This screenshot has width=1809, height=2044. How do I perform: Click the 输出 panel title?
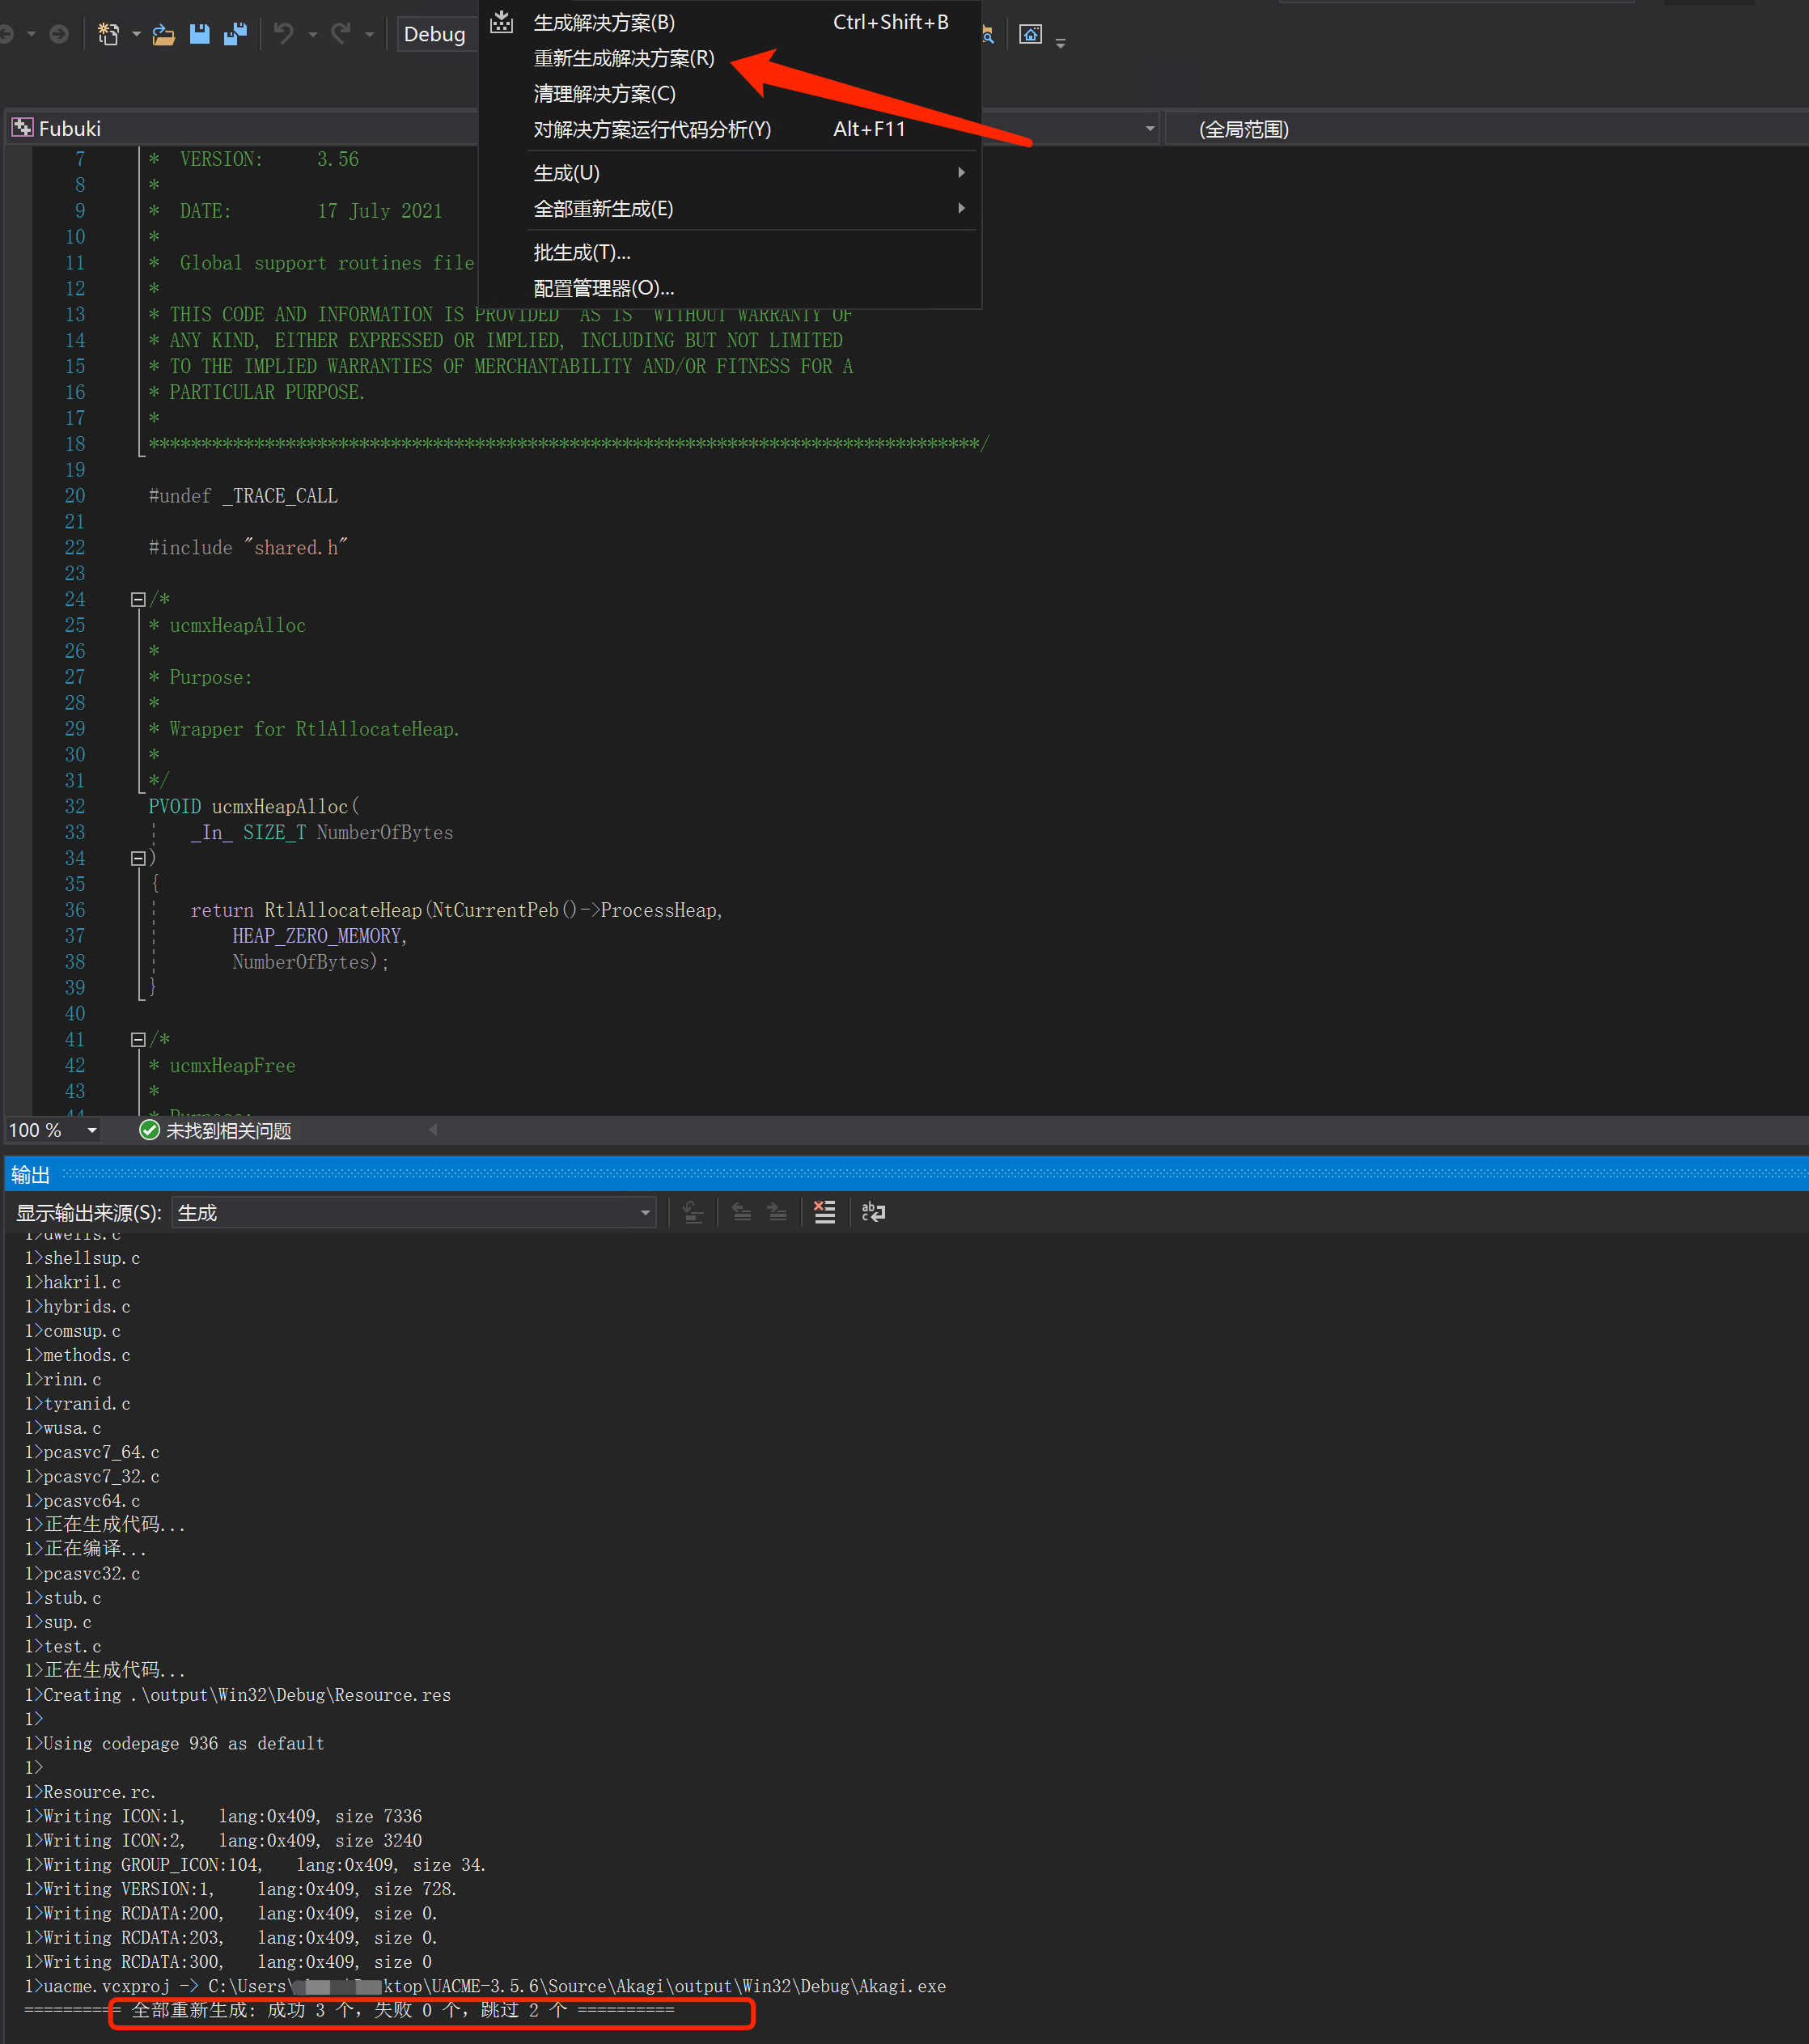click(30, 1175)
